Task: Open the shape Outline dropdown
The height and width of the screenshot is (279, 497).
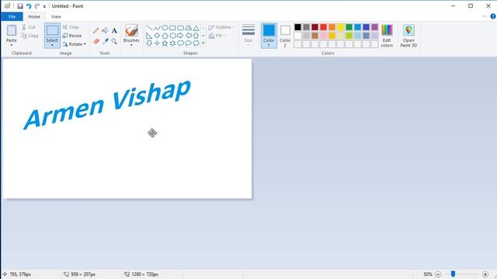Action: click(x=221, y=27)
